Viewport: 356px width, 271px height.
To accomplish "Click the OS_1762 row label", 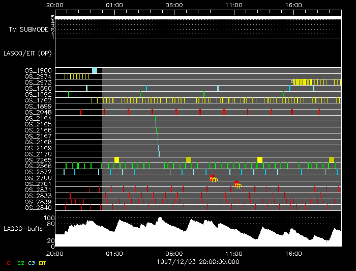I will pos(38,100).
